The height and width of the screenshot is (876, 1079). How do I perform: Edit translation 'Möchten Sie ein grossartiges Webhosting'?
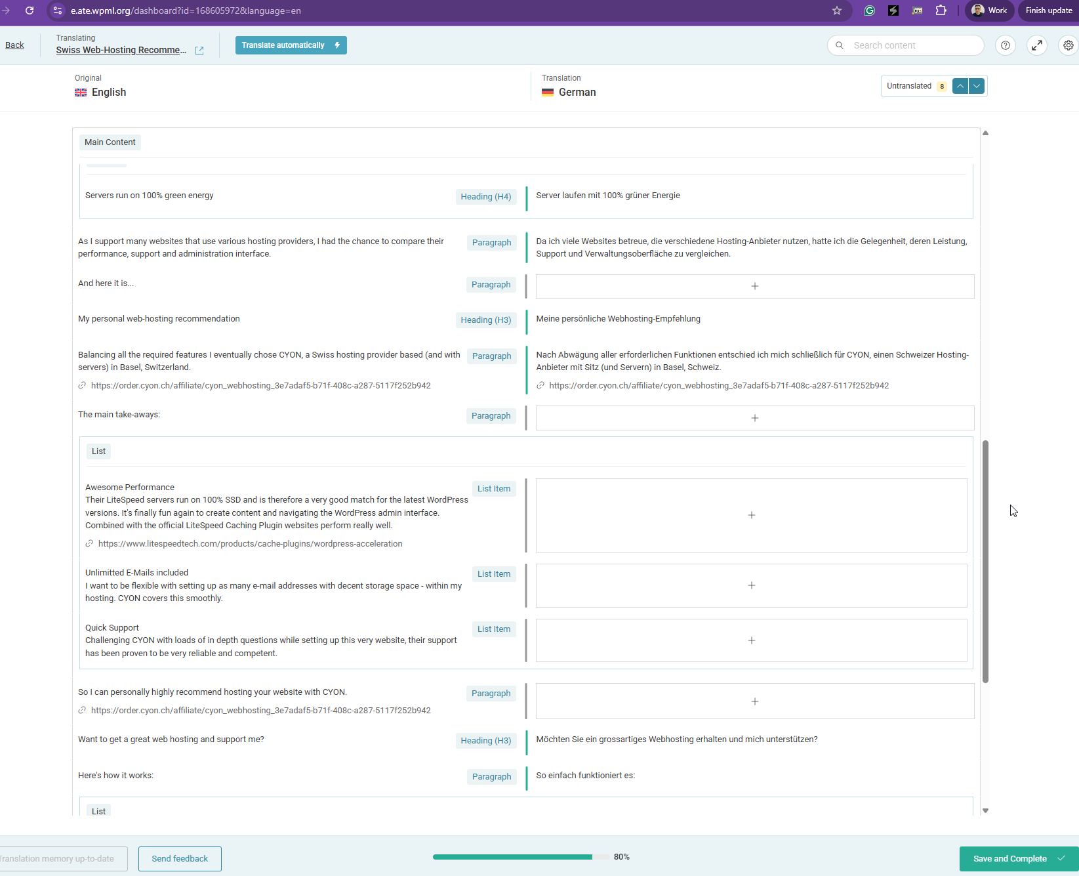677,740
